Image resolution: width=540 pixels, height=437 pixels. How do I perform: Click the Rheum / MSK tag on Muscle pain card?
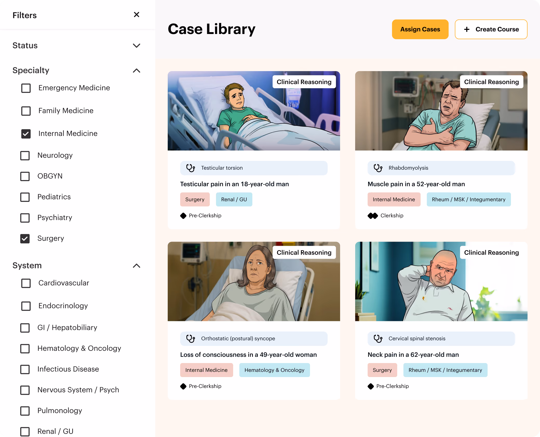(x=469, y=200)
